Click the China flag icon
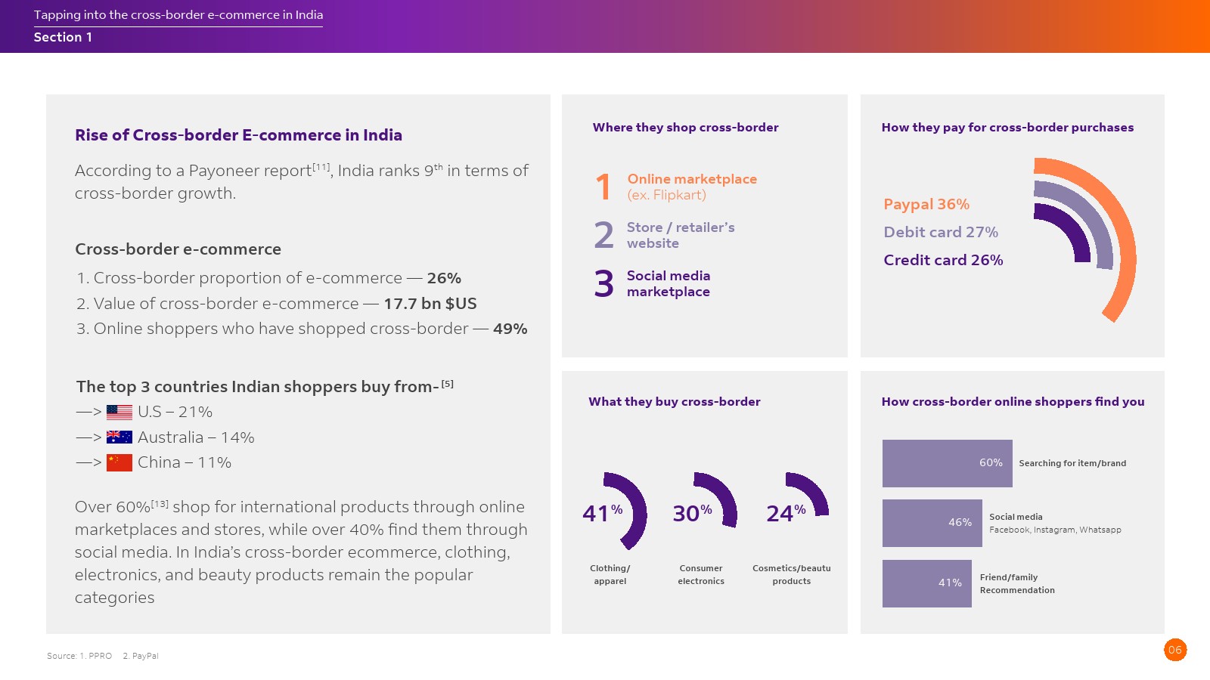Viewport: 1210px width, 680px height. [119, 462]
